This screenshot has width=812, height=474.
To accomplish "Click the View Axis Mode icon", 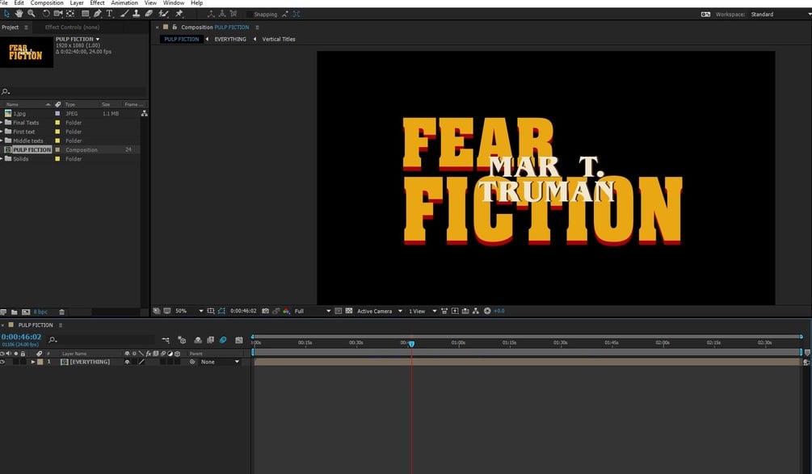I will [x=234, y=14].
